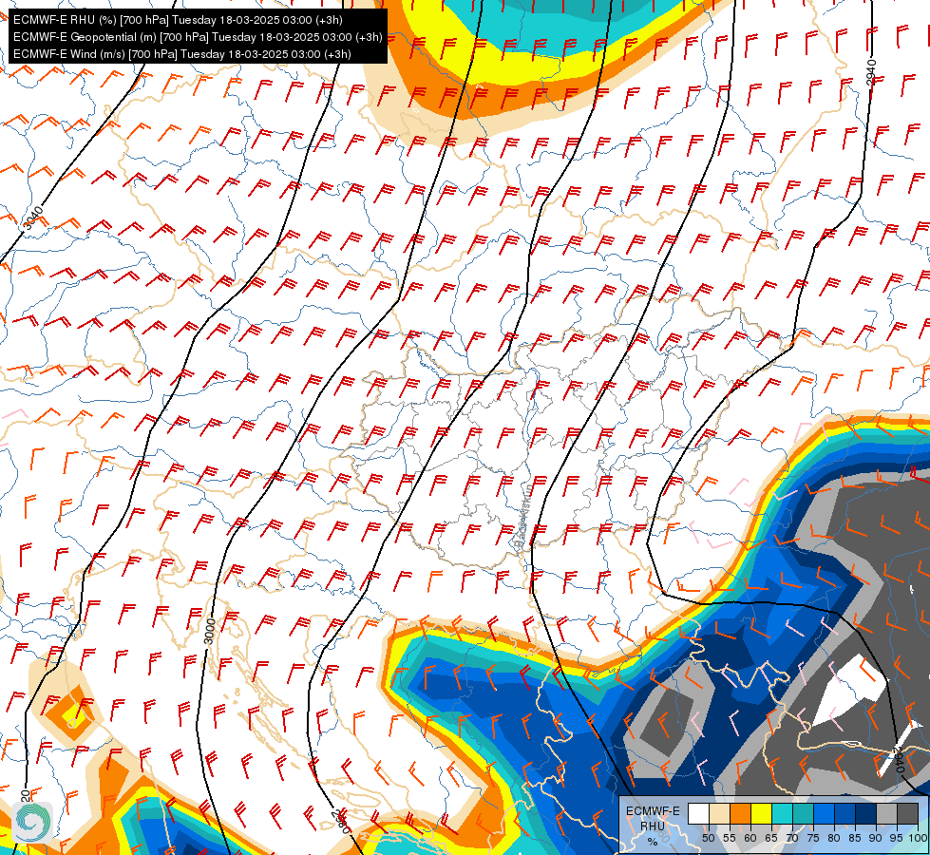The height and width of the screenshot is (855, 930).
Task: Click the ECMWF-E Wind (m/s) title line
Action: [x=182, y=54]
